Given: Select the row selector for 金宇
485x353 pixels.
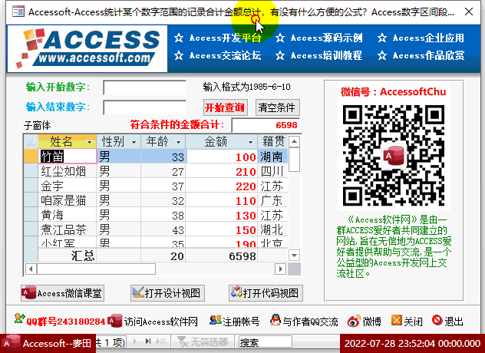Looking at the screenshot, I should (x=31, y=186).
